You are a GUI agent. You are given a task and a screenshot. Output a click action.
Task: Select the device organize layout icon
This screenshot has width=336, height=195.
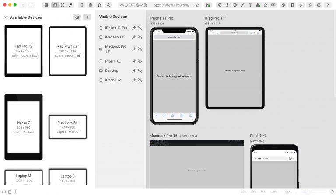pos(55,5)
